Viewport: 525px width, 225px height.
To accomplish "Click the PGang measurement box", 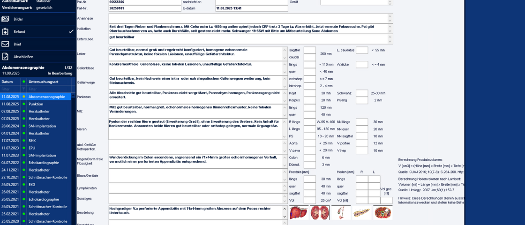I will tap(362, 100).
